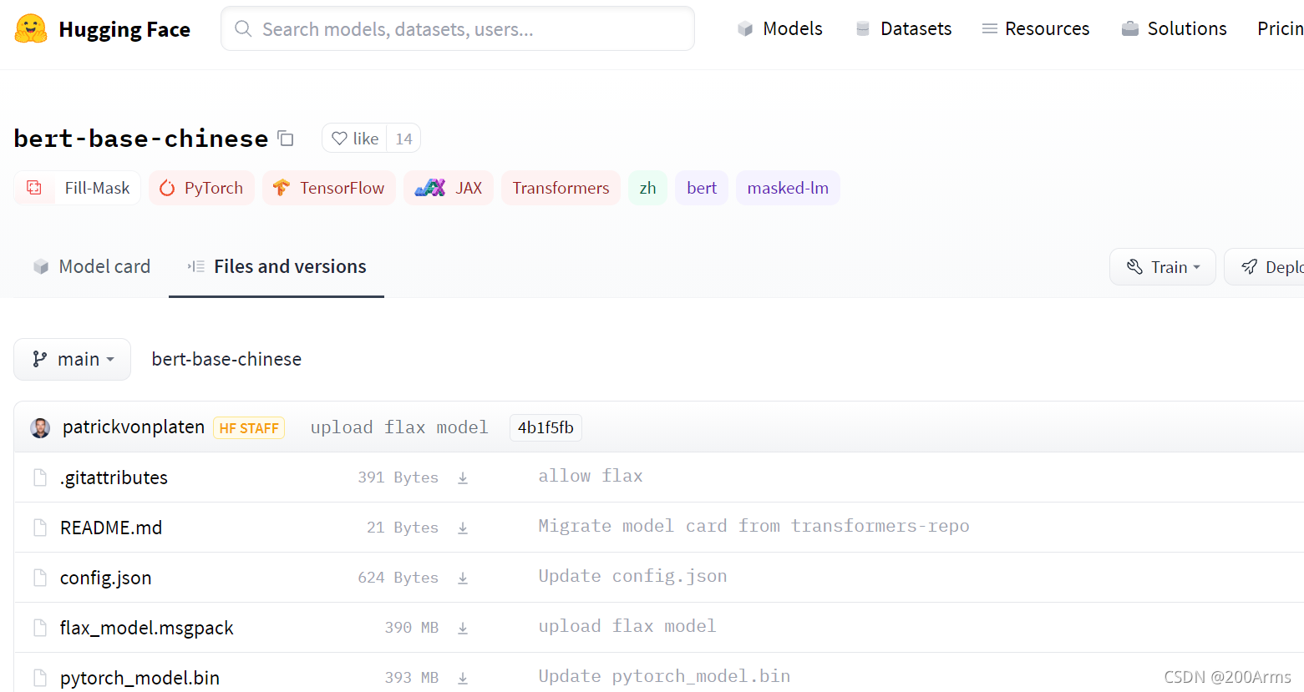Download flax_model.msgpack file
This screenshot has width=1304, height=692.
[x=463, y=628]
